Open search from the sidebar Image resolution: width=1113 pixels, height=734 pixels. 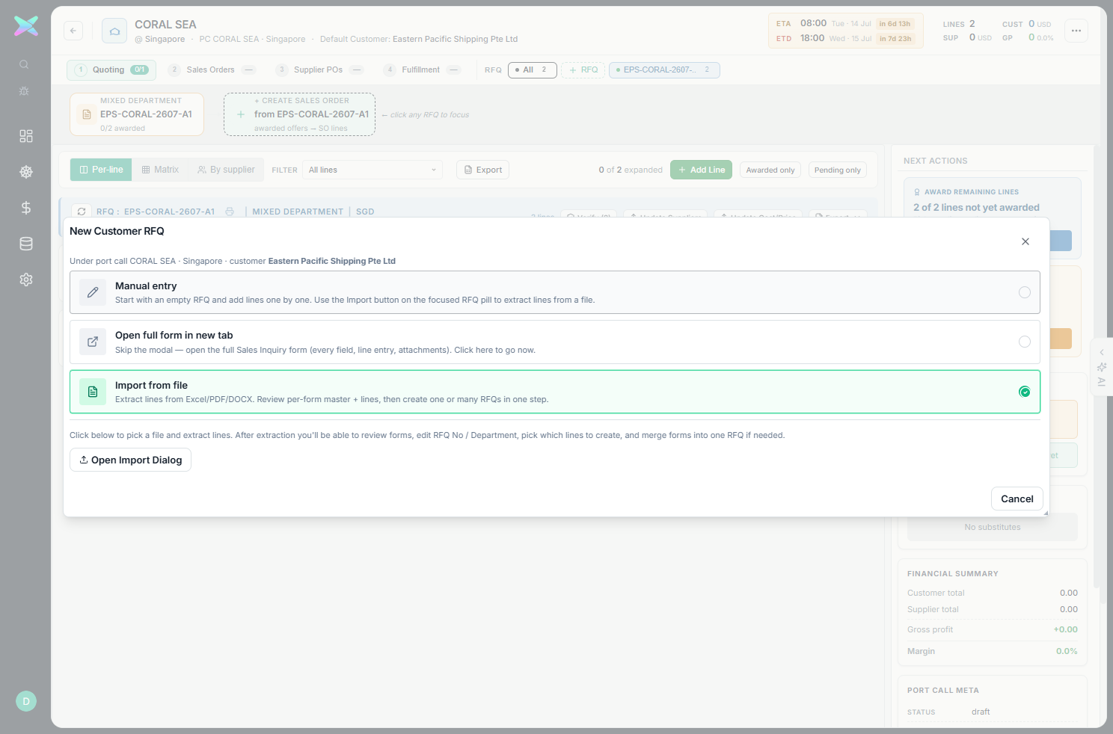click(x=24, y=64)
